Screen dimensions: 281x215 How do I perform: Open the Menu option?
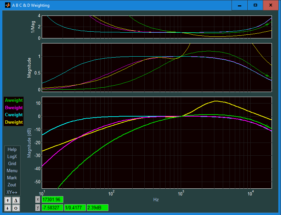(12, 171)
